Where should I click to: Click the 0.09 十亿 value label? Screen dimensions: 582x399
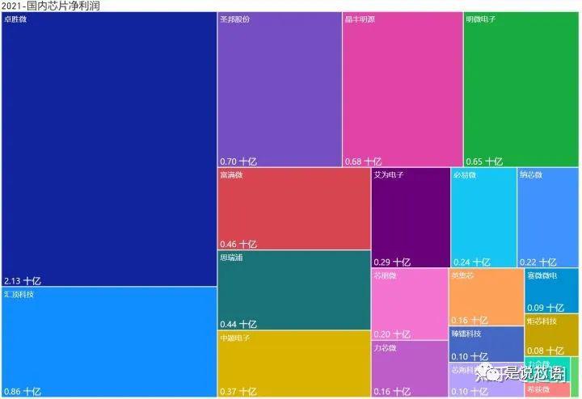(546, 308)
